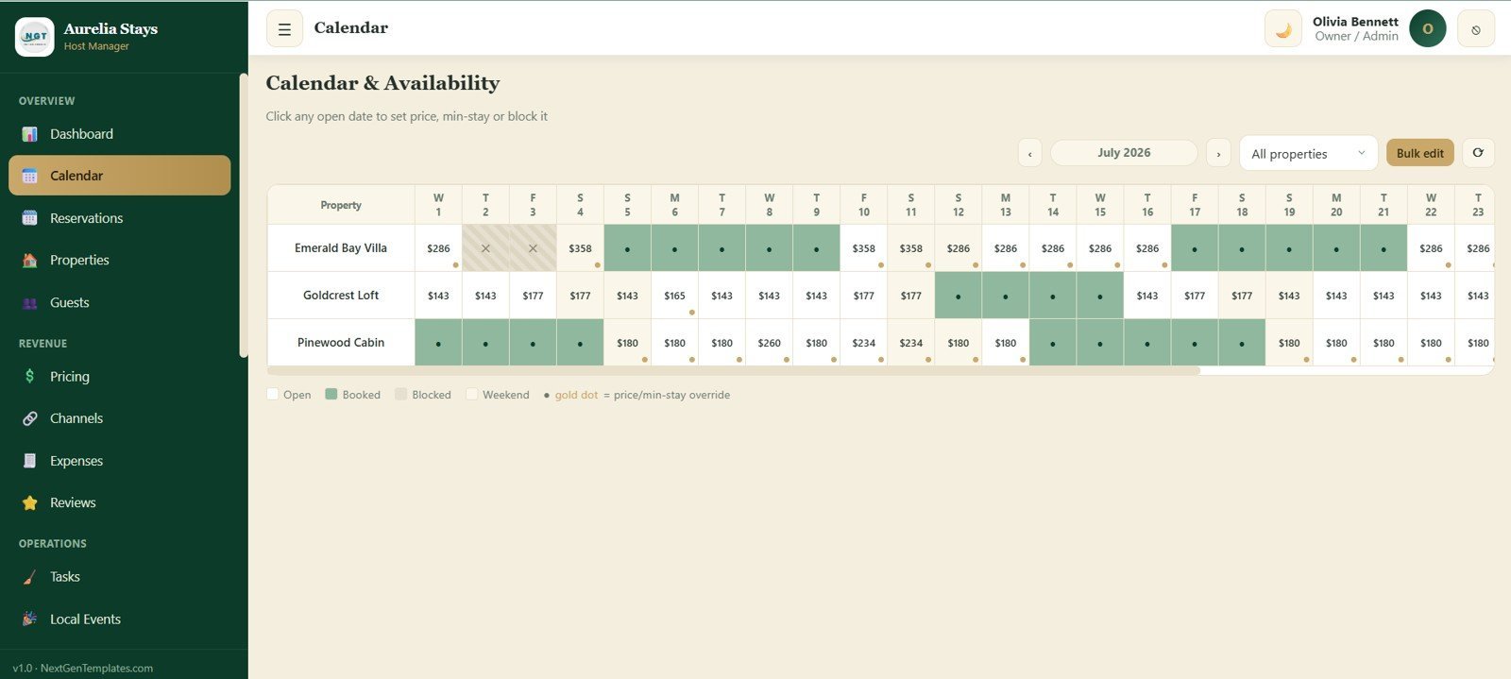
Task: Open Expenses menu item
Action: click(x=119, y=461)
